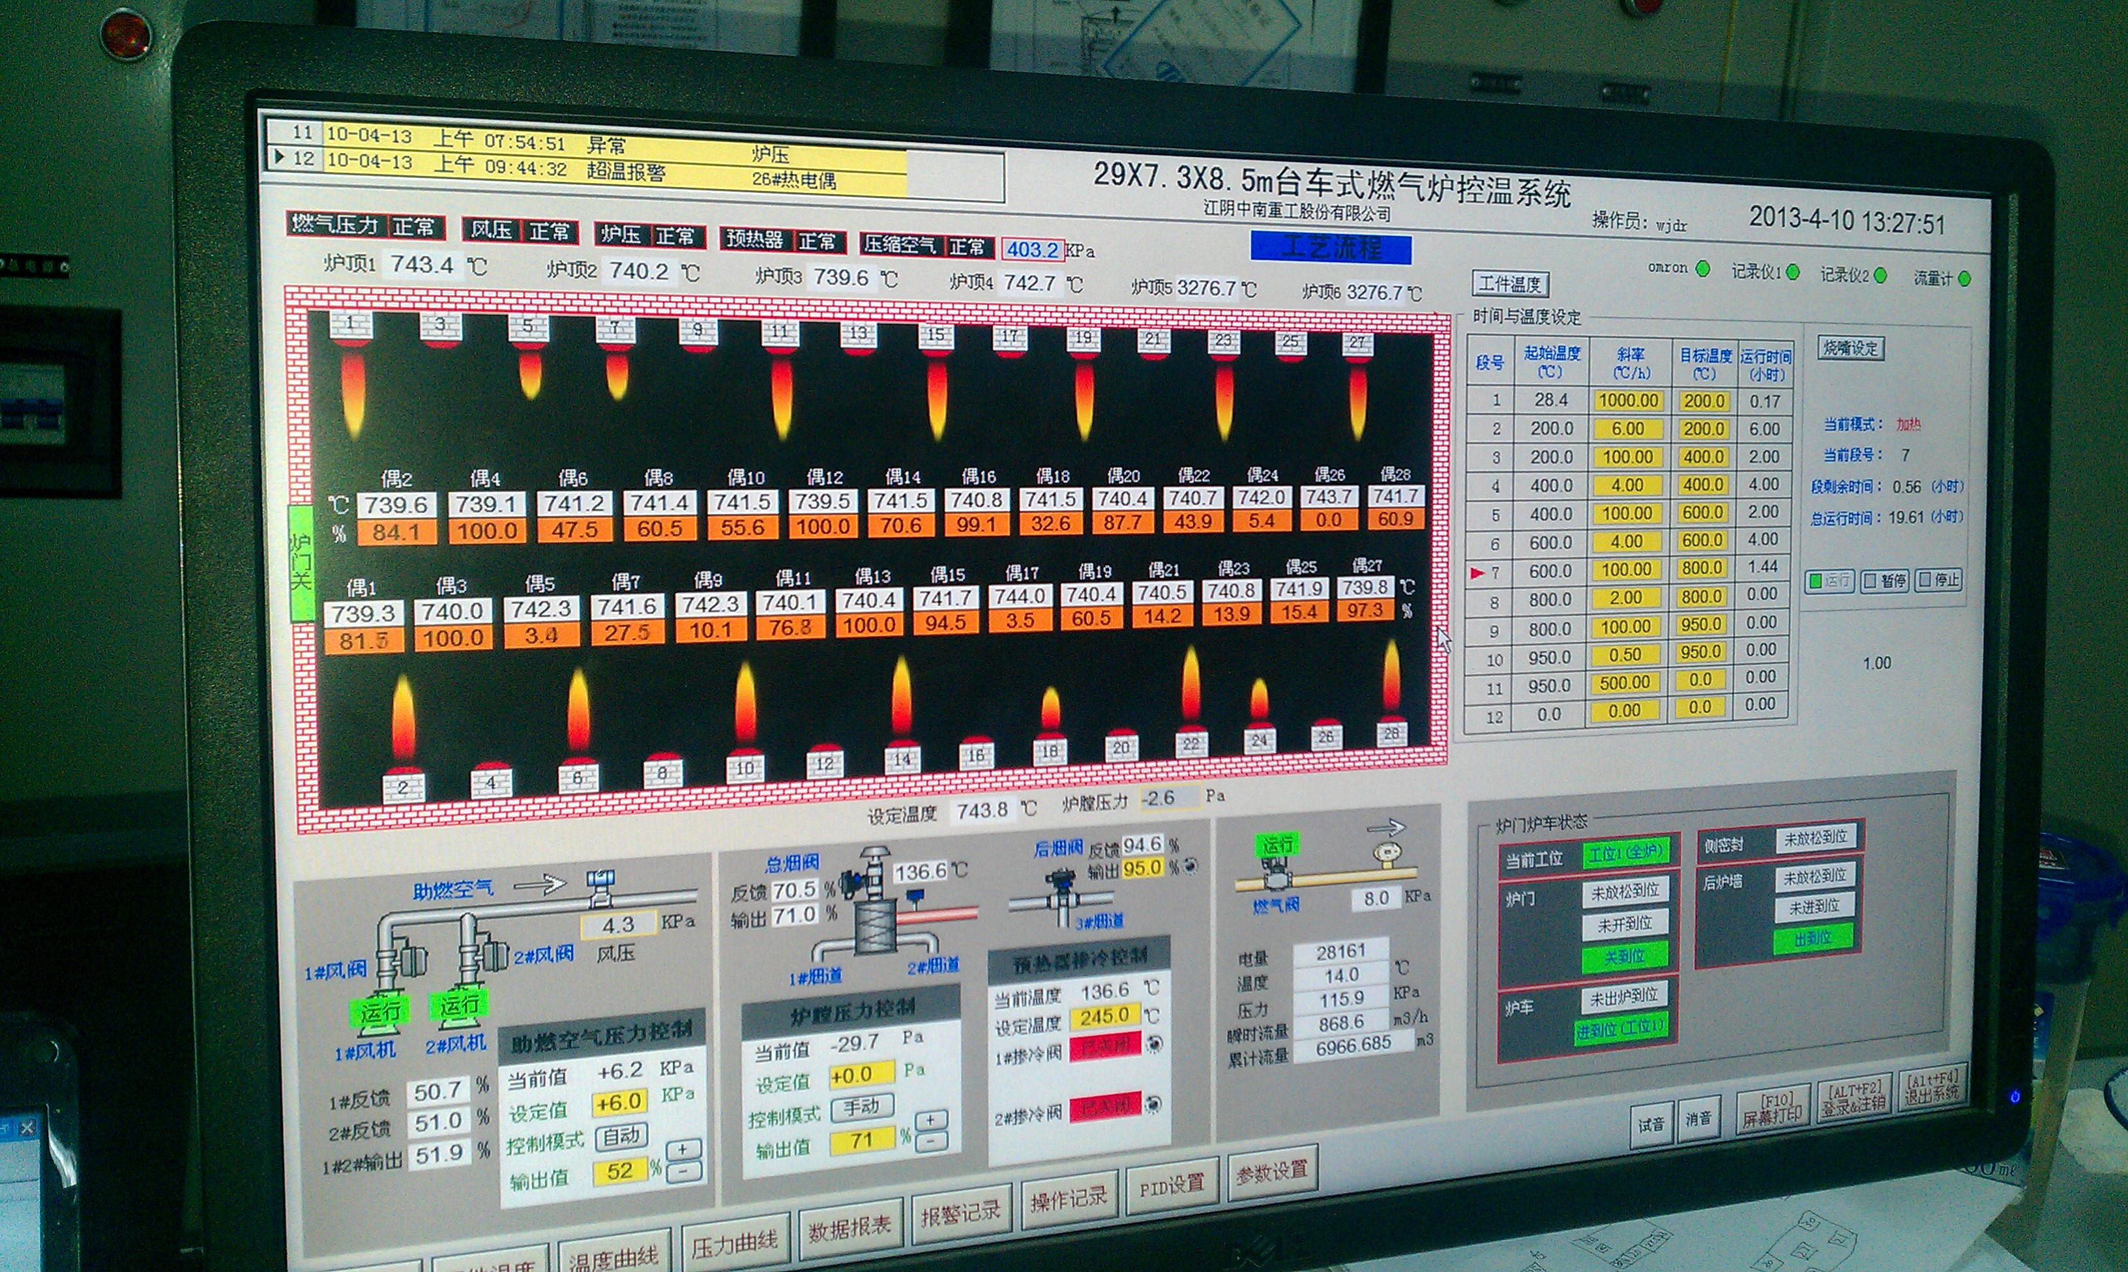Click the omron green status indicator
The width and height of the screenshot is (2128, 1272).
pyautogui.click(x=1703, y=269)
